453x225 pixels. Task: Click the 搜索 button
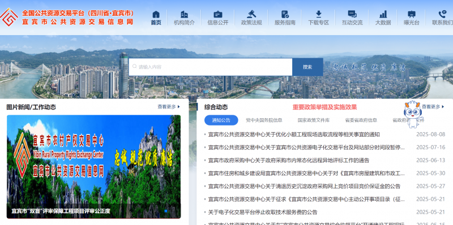tap(307, 67)
